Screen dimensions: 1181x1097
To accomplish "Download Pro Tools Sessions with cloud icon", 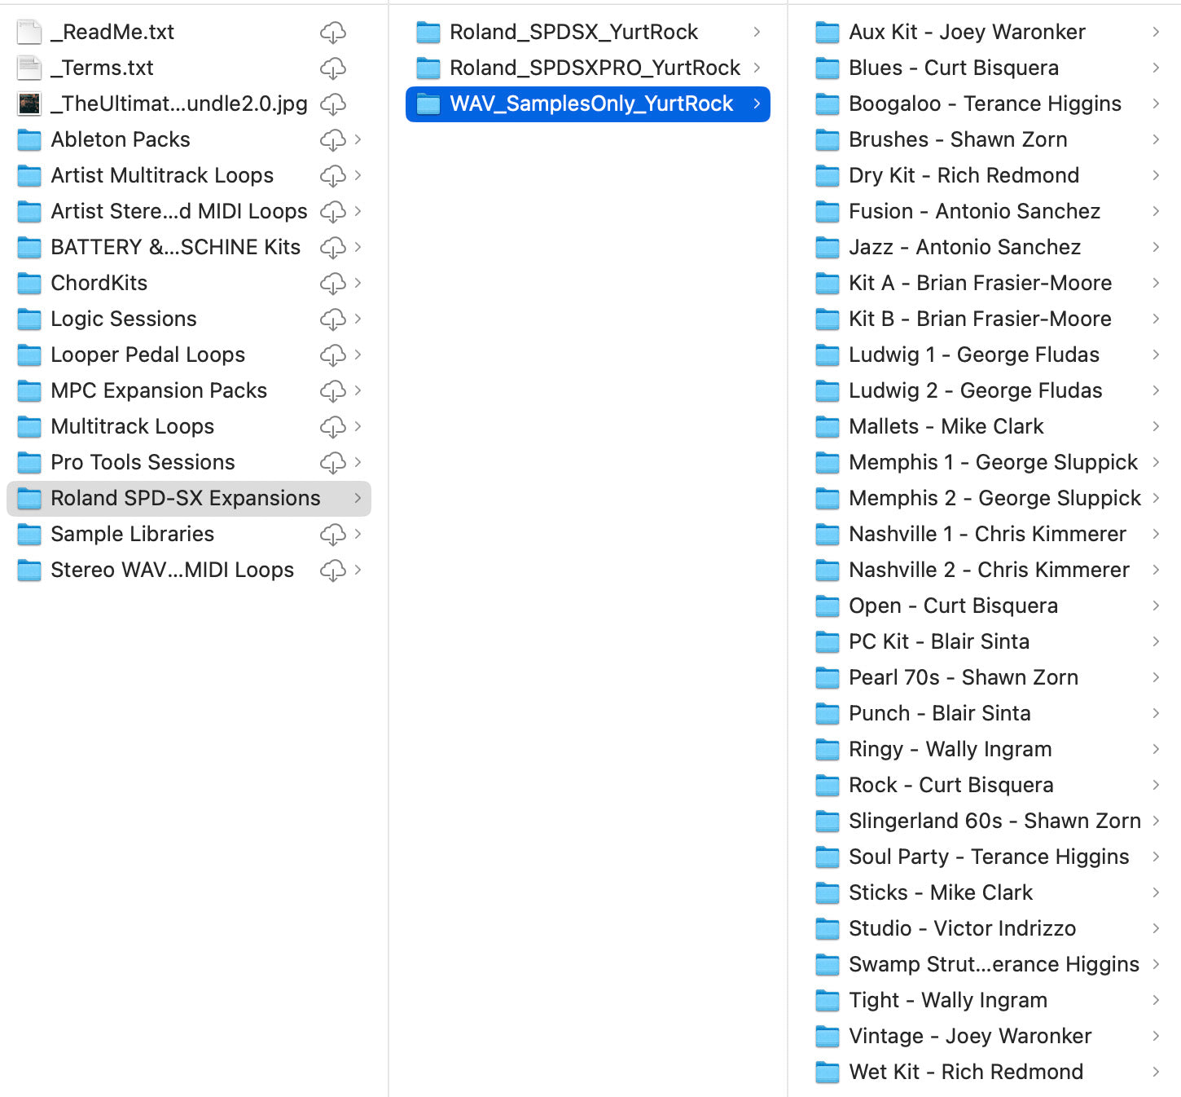I will 332,463.
